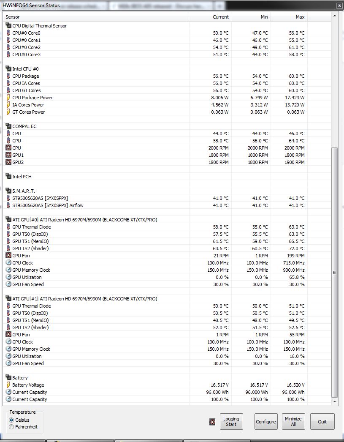This screenshot has height=442, width=344.
Task: Quit the HWiNFO64 sensor window
Action: [x=322, y=421]
